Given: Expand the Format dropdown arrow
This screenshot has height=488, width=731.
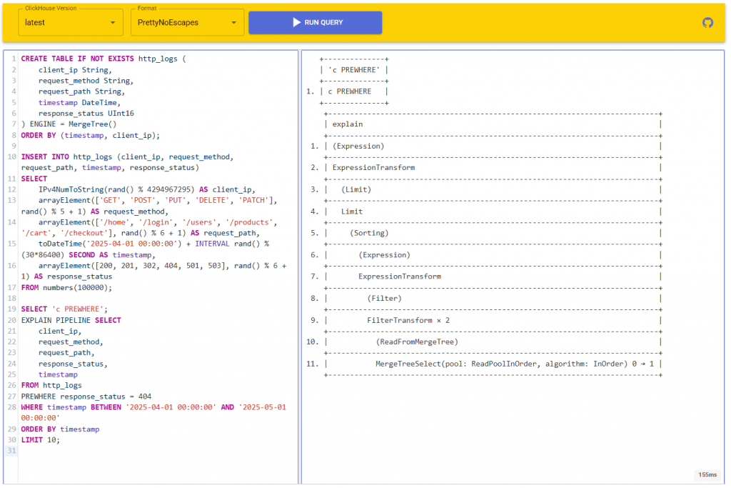Looking at the screenshot, I should point(233,22).
